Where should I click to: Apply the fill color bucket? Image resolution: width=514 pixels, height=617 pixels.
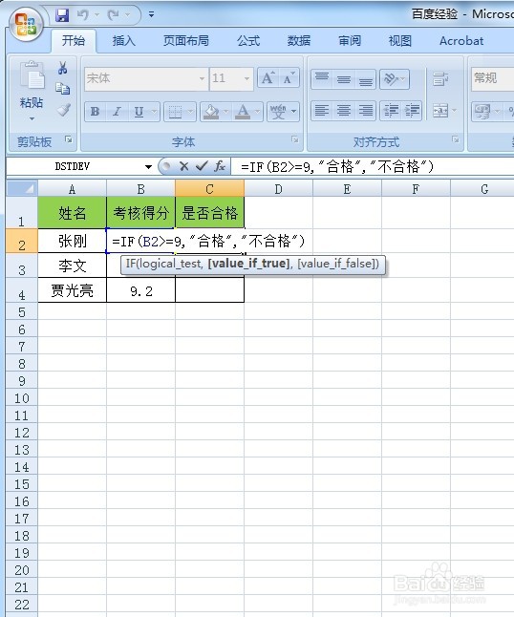pos(212,112)
